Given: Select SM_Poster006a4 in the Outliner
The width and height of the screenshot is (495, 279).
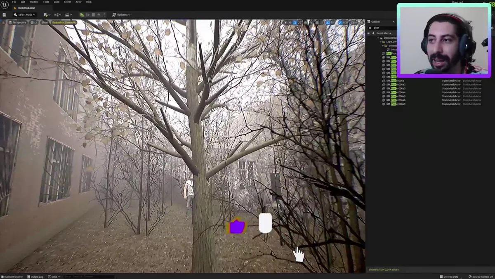Looking at the screenshot, I should coord(396,92).
